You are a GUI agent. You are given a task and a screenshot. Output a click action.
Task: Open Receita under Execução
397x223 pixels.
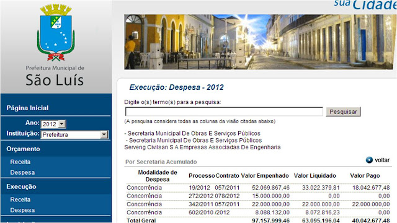(x=20, y=199)
